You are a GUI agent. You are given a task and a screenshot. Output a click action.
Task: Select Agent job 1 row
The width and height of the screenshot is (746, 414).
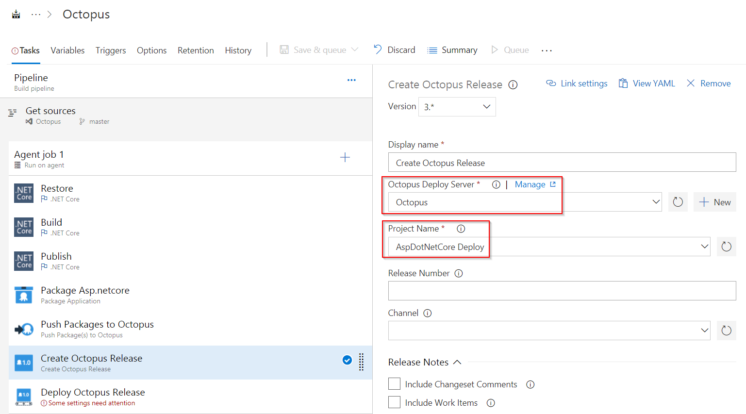pyautogui.click(x=190, y=159)
